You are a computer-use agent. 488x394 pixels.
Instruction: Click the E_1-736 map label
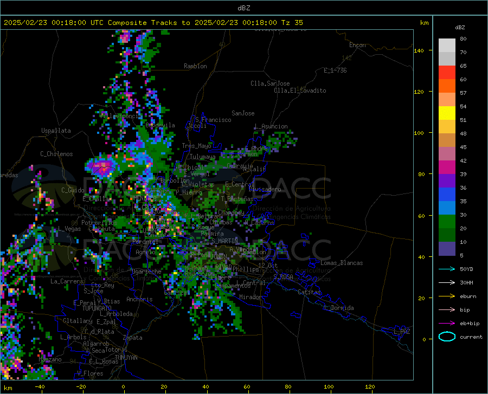coord(335,70)
